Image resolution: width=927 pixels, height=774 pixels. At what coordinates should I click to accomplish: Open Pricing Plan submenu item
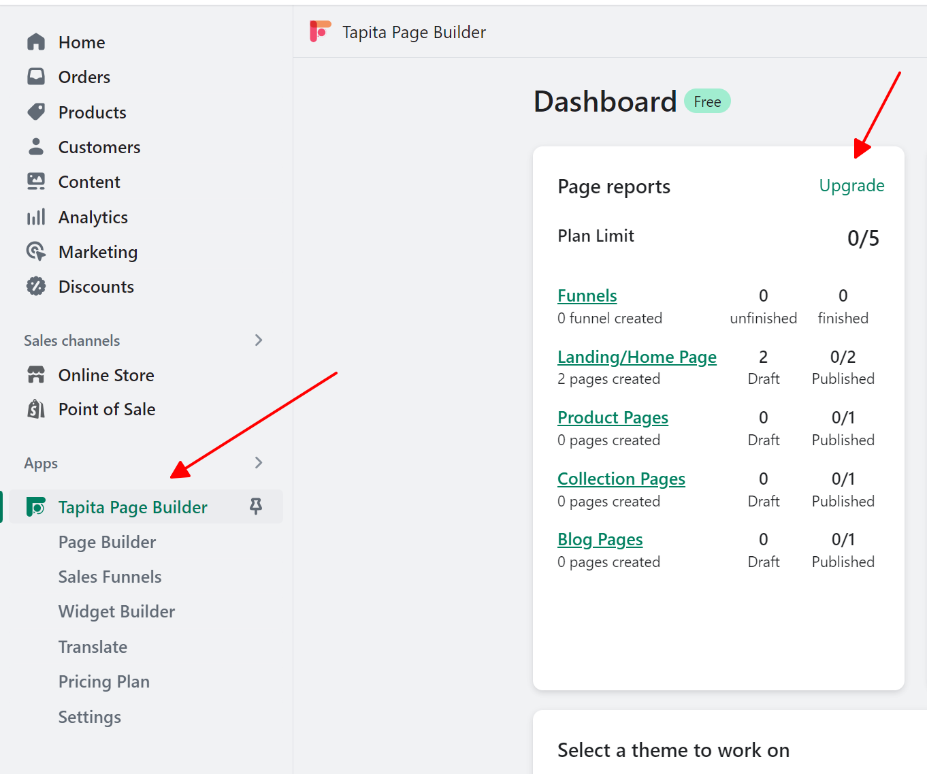(x=104, y=681)
